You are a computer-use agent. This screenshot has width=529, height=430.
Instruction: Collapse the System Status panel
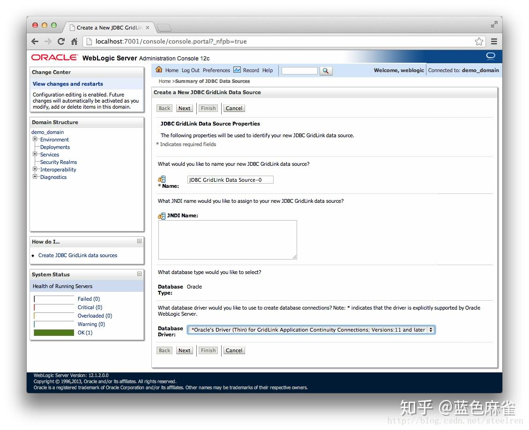(x=139, y=274)
